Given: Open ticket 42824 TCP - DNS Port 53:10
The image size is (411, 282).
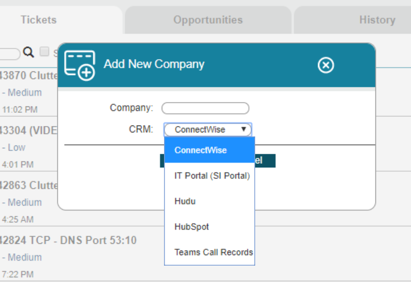Looking at the screenshot, I should [x=68, y=240].
